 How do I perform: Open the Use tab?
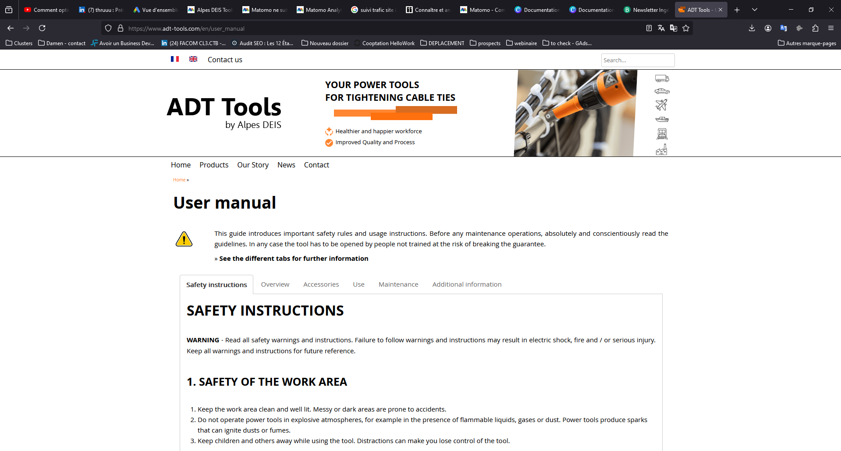click(359, 284)
